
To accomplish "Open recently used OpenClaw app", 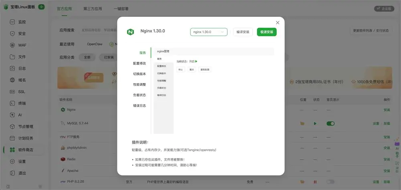I will click(95, 44).
